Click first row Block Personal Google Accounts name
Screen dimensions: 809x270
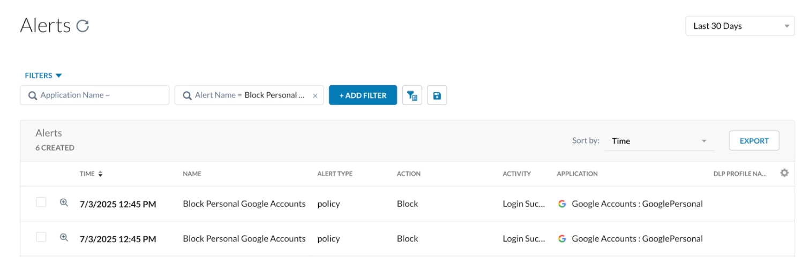tap(244, 204)
